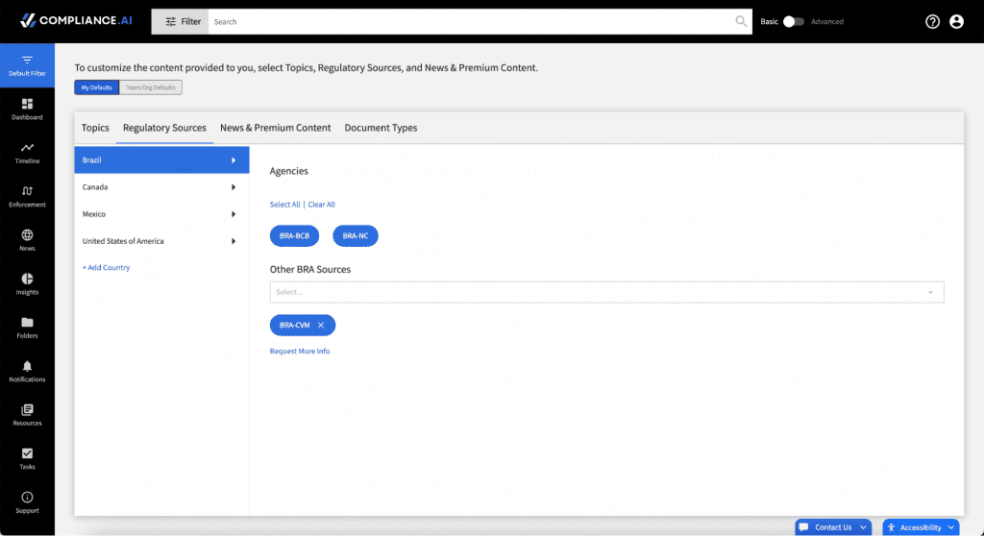The image size is (984, 536).
Task: Switch to Team/Org Defaults
Action: pos(151,87)
